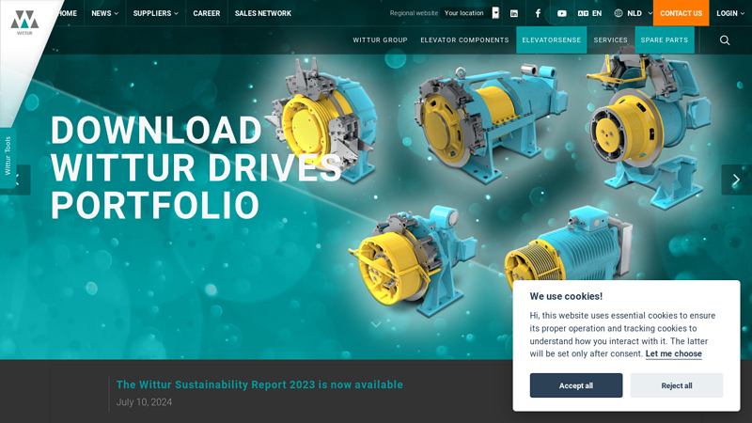Accept all cookies
752x423 pixels.
point(576,385)
